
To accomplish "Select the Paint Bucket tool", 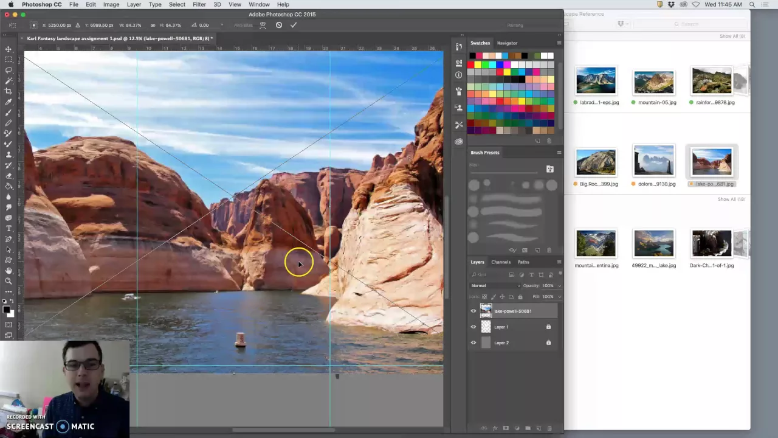I will coord(9,186).
